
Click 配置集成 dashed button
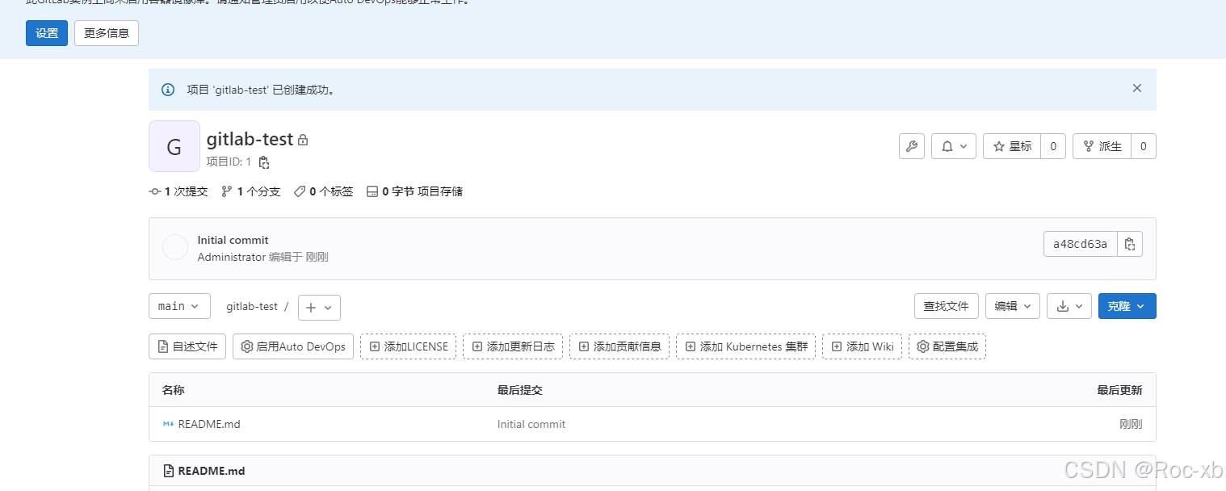[947, 346]
